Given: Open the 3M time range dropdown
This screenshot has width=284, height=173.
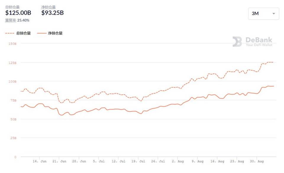Looking at the screenshot, I should tap(263, 14).
